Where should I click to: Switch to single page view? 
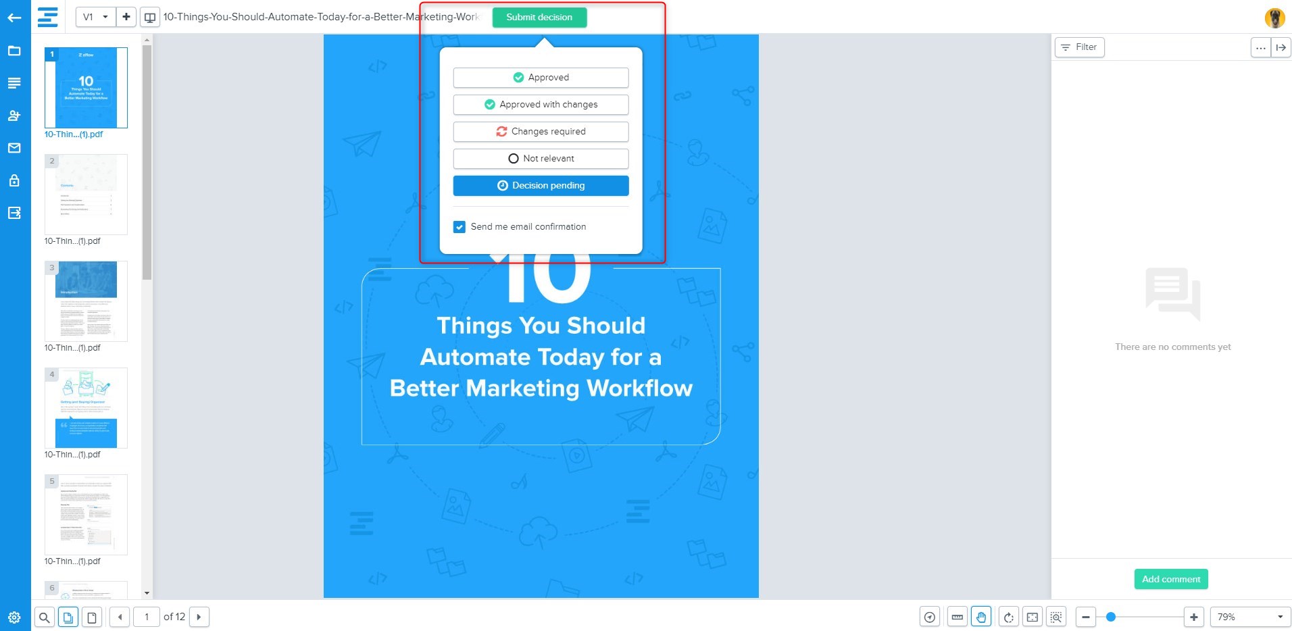[x=92, y=617]
